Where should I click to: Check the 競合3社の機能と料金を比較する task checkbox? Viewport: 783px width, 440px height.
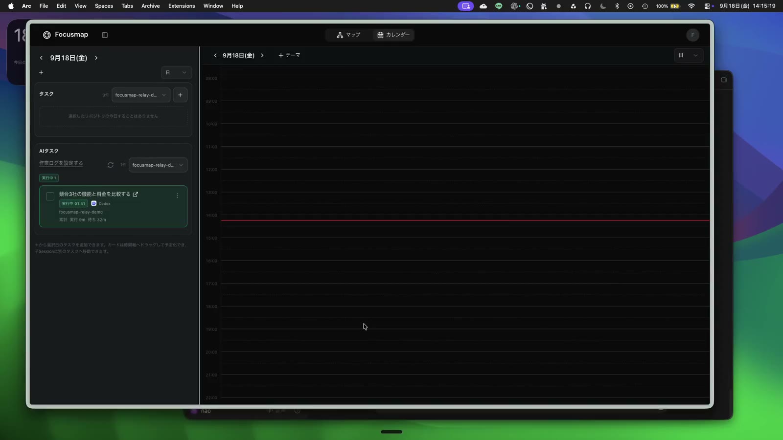(x=50, y=197)
